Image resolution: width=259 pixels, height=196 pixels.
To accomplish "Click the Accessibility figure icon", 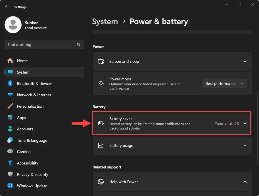I will [x=10, y=163].
